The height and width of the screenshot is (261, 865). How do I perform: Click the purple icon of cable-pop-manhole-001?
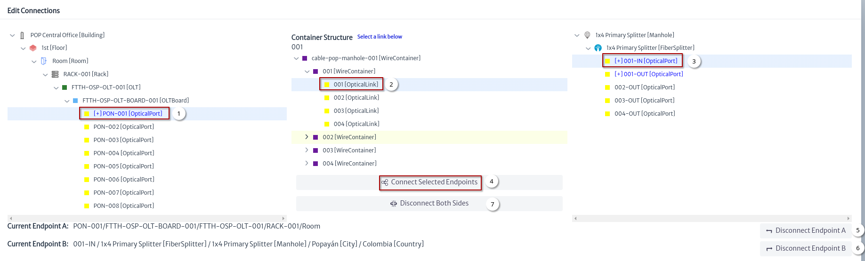pyautogui.click(x=305, y=58)
